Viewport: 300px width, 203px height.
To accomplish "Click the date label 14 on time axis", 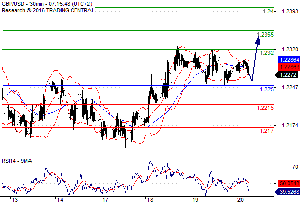I will 60,200.
